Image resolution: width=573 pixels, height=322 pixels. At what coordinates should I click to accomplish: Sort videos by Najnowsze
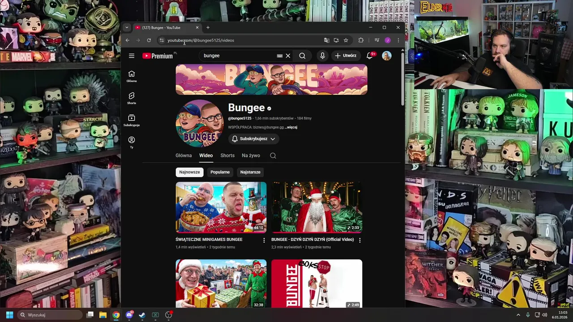click(x=190, y=172)
